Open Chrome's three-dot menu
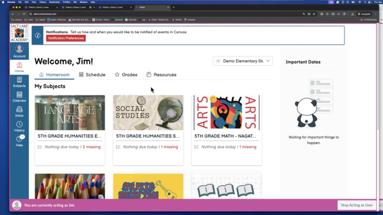383x215 pixels. point(376,14)
